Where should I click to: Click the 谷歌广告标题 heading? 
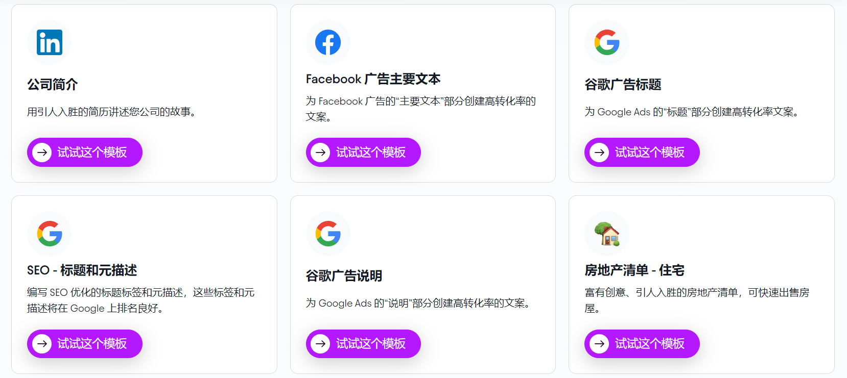pyautogui.click(x=622, y=85)
